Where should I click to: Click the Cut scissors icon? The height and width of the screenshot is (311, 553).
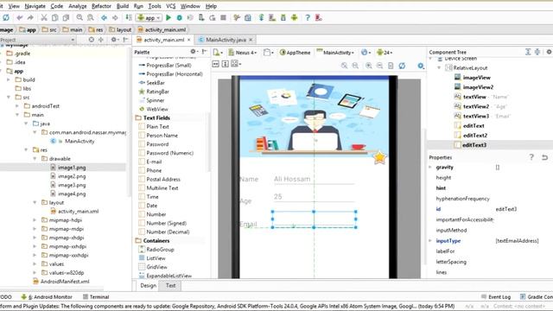(x=44, y=17)
